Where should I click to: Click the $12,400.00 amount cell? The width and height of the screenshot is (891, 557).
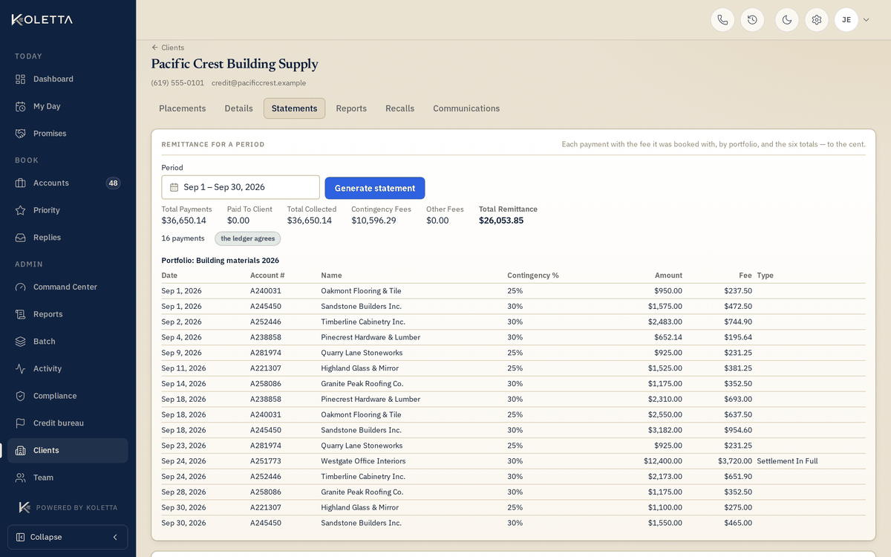tap(662, 461)
